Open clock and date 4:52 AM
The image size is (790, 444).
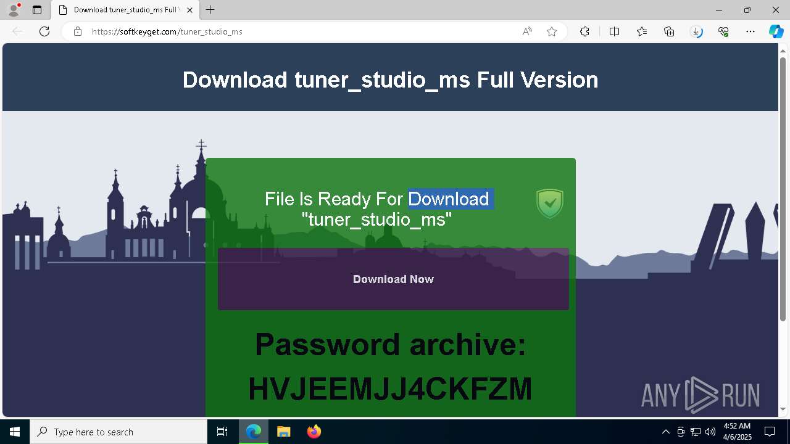pyautogui.click(x=737, y=432)
